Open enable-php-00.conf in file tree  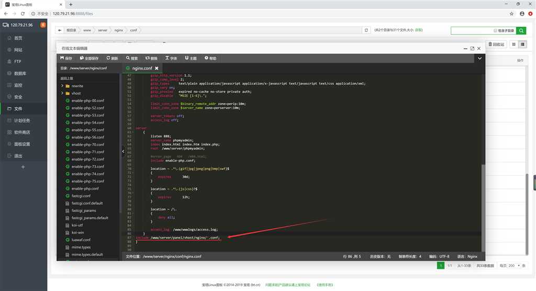point(88,100)
